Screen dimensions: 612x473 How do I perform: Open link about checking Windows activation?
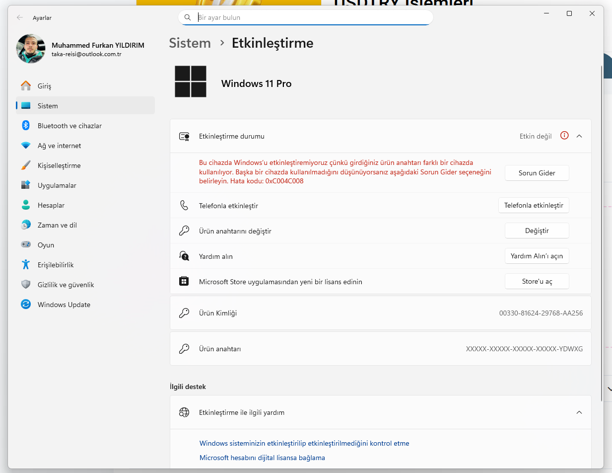pyautogui.click(x=304, y=443)
